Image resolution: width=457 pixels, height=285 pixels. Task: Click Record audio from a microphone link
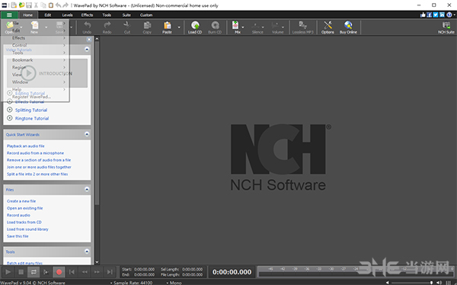[x=35, y=153]
